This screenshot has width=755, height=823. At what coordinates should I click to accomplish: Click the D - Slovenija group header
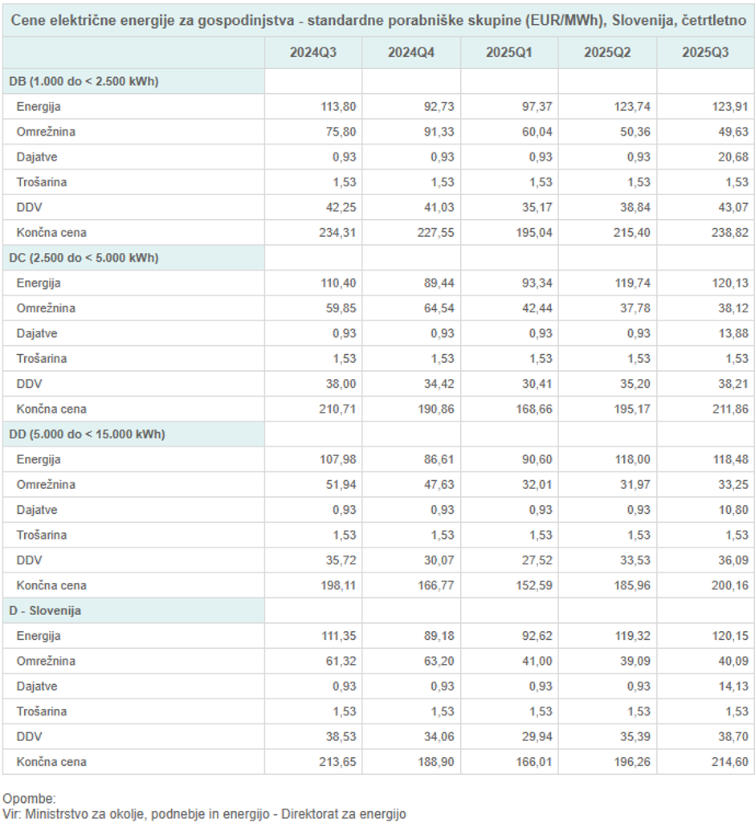coord(45,611)
